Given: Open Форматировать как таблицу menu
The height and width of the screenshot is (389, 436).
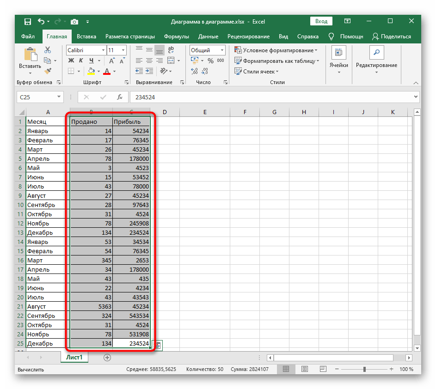Looking at the screenshot, I should pyautogui.click(x=276, y=61).
